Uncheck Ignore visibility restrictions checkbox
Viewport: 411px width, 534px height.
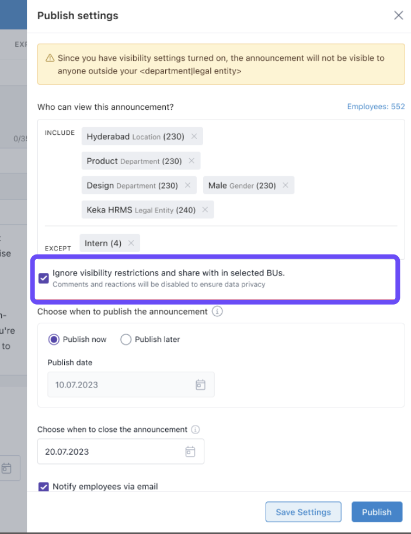click(x=44, y=278)
